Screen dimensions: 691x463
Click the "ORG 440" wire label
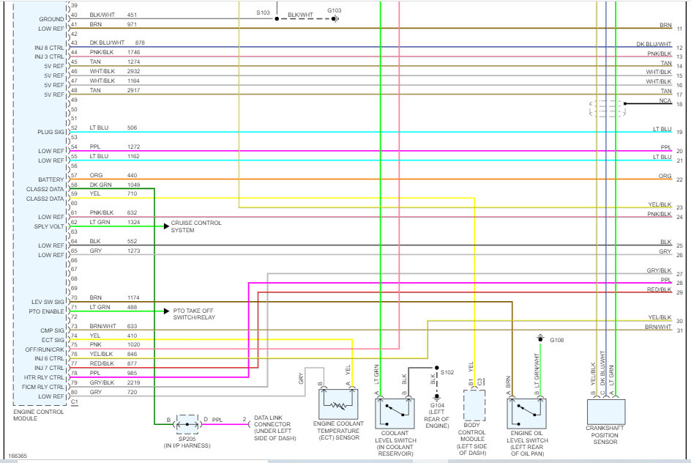point(113,176)
